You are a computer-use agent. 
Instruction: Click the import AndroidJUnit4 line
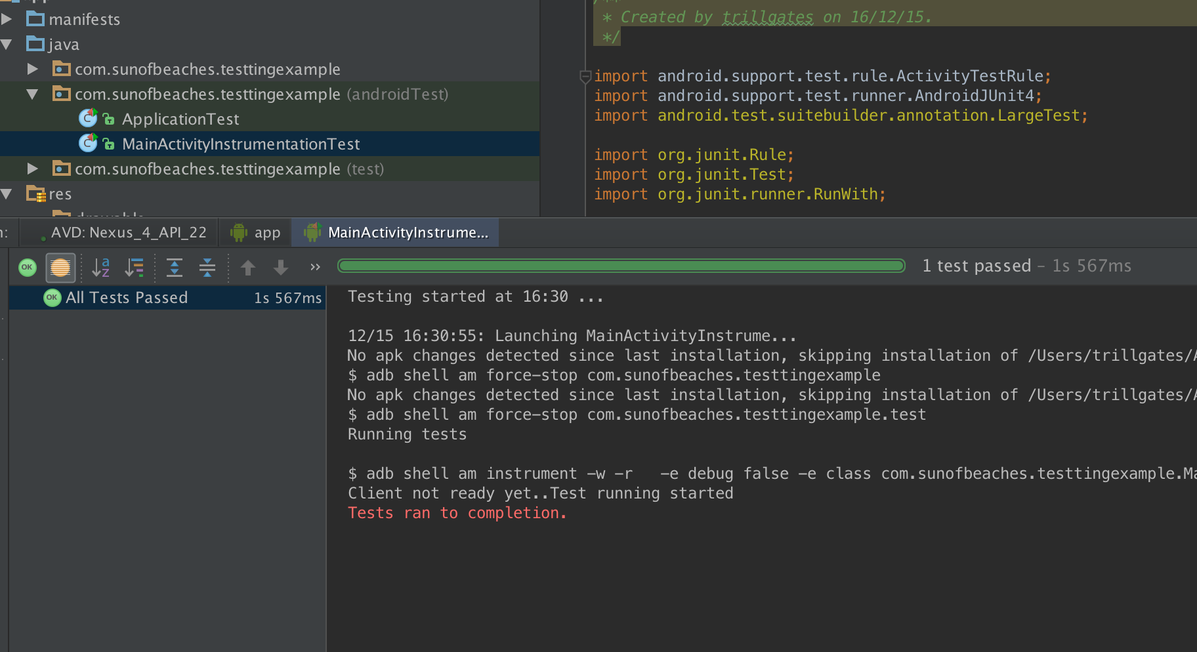click(x=818, y=96)
